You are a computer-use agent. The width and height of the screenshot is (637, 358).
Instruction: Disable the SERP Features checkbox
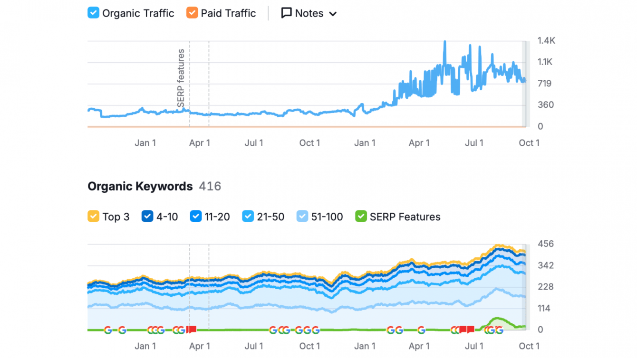click(361, 217)
